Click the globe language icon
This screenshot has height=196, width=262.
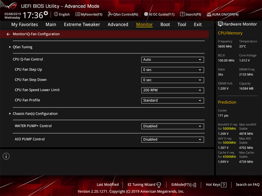(x=56, y=14)
